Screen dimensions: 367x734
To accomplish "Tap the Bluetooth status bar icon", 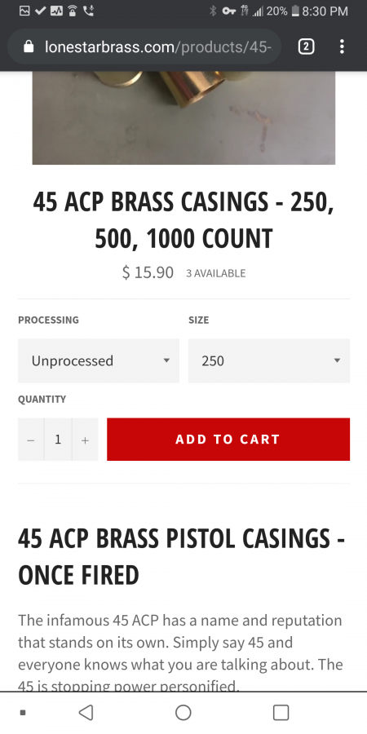I will [x=213, y=11].
